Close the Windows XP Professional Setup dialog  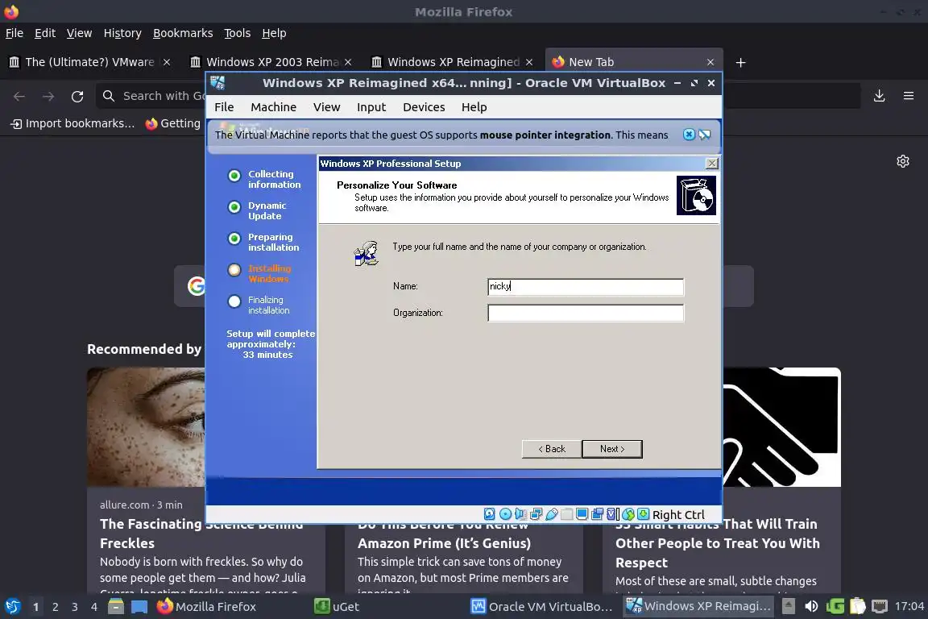click(712, 164)
